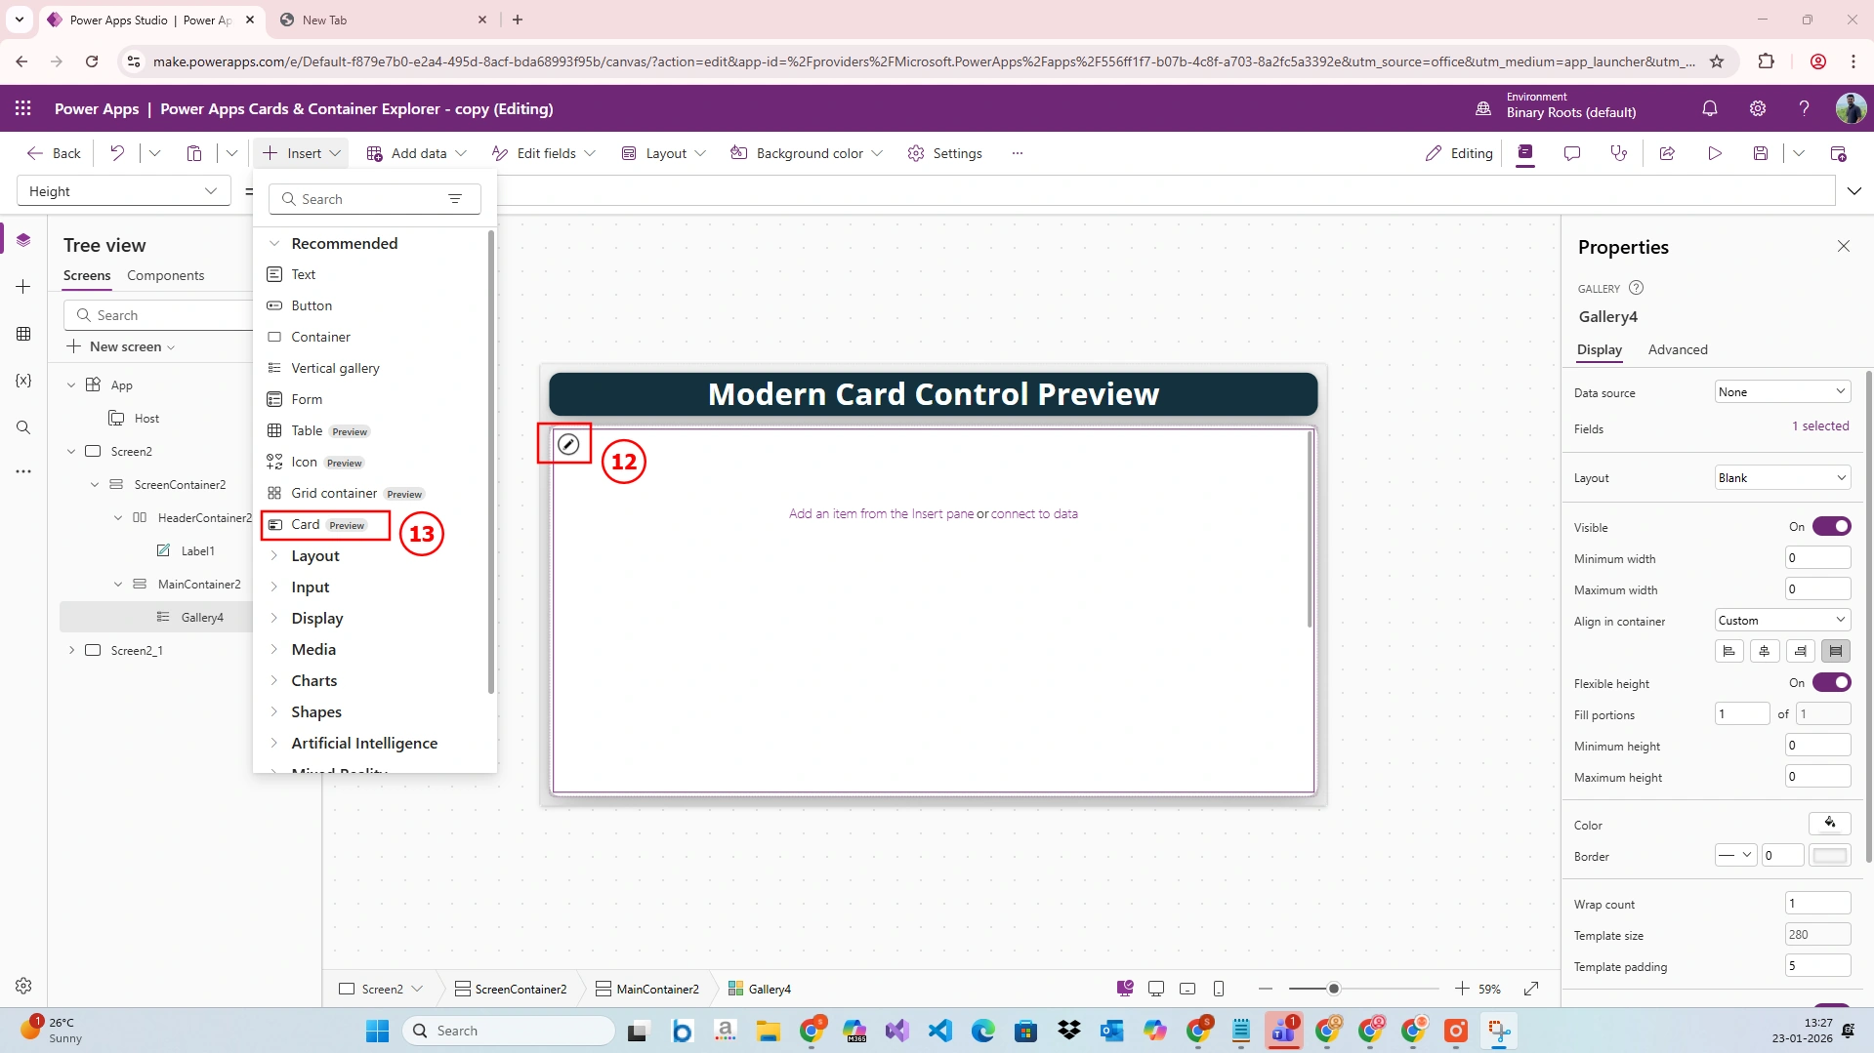Click the Editing mode button

(1459, 153)
